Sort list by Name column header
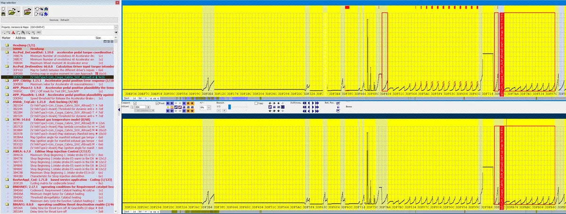 point(35,38)
